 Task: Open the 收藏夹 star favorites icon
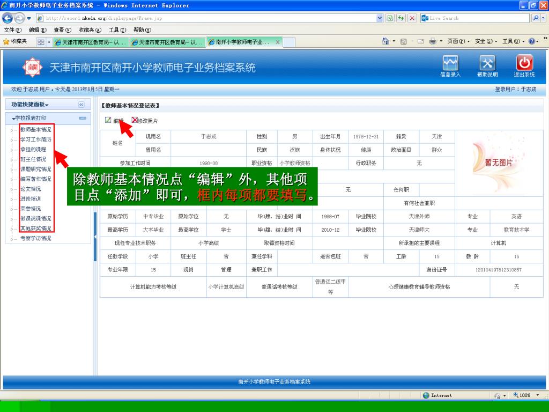(x=6, y=42)
